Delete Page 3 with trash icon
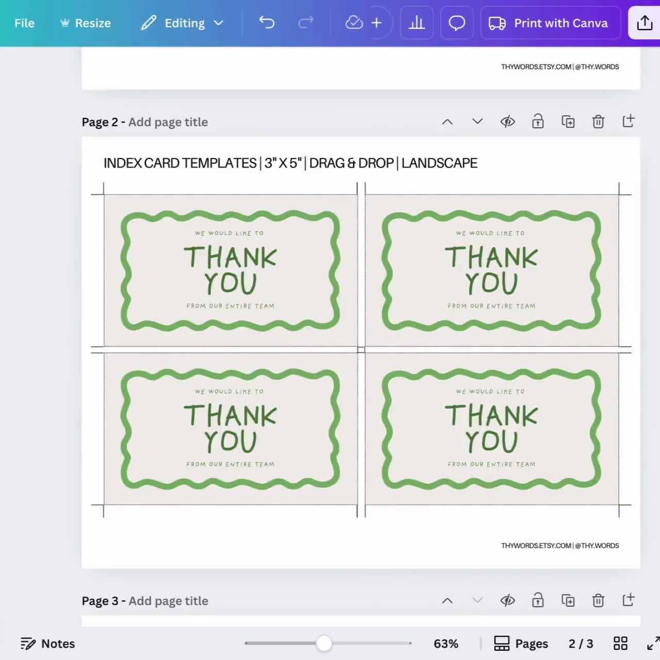This screenshot has width=660, height=660. point(598,601)
